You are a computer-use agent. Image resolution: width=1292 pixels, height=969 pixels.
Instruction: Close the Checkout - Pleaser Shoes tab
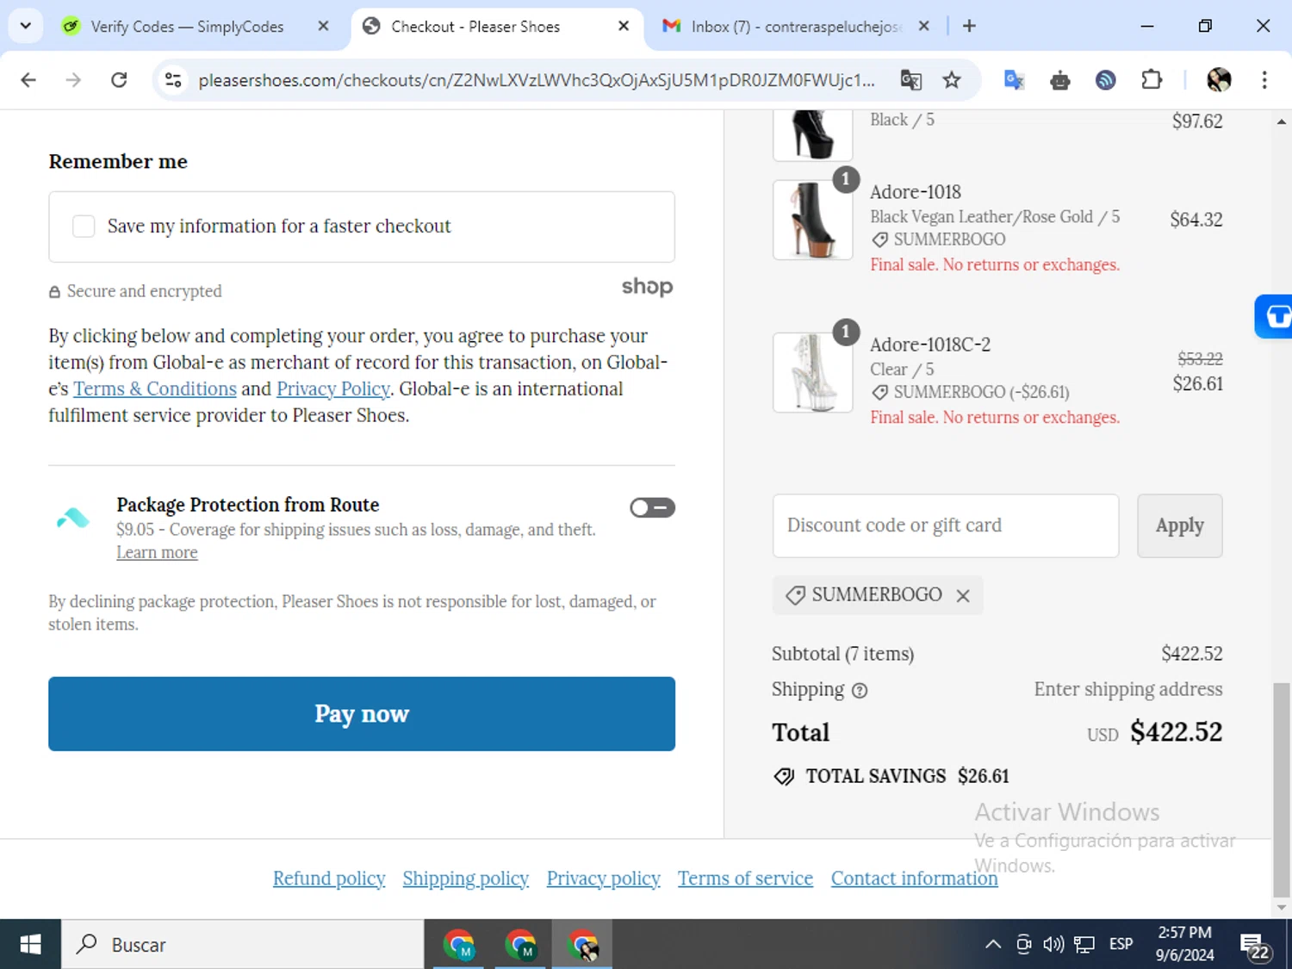[x=624, y=26]
